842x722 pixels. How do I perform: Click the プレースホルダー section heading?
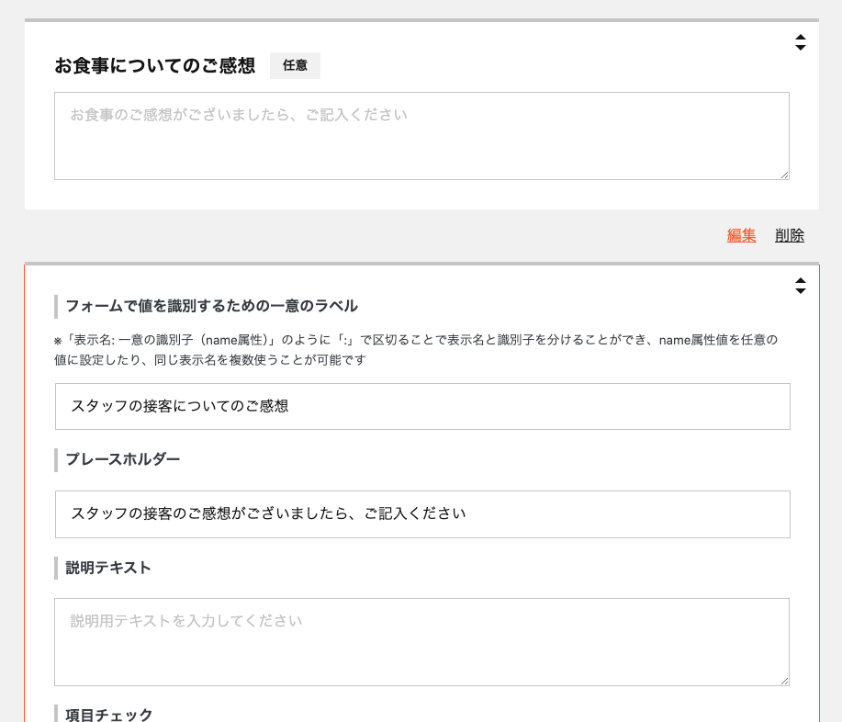click(x=122, y=459)
